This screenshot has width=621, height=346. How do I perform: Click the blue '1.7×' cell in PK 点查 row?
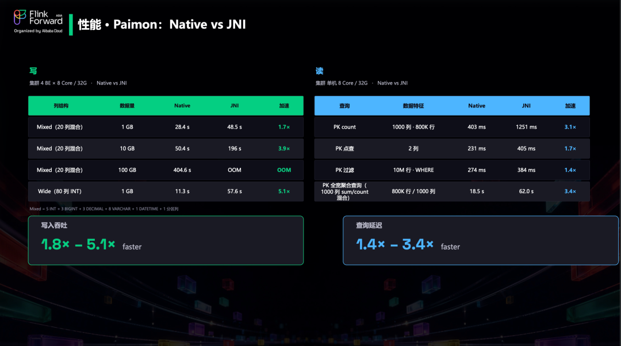pyautogui.click(x=570, y=148)
